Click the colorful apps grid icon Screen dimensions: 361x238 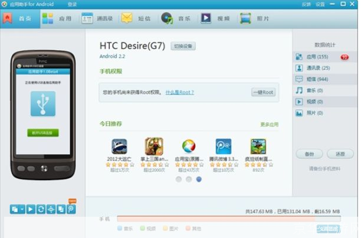[x=48, y=18]
